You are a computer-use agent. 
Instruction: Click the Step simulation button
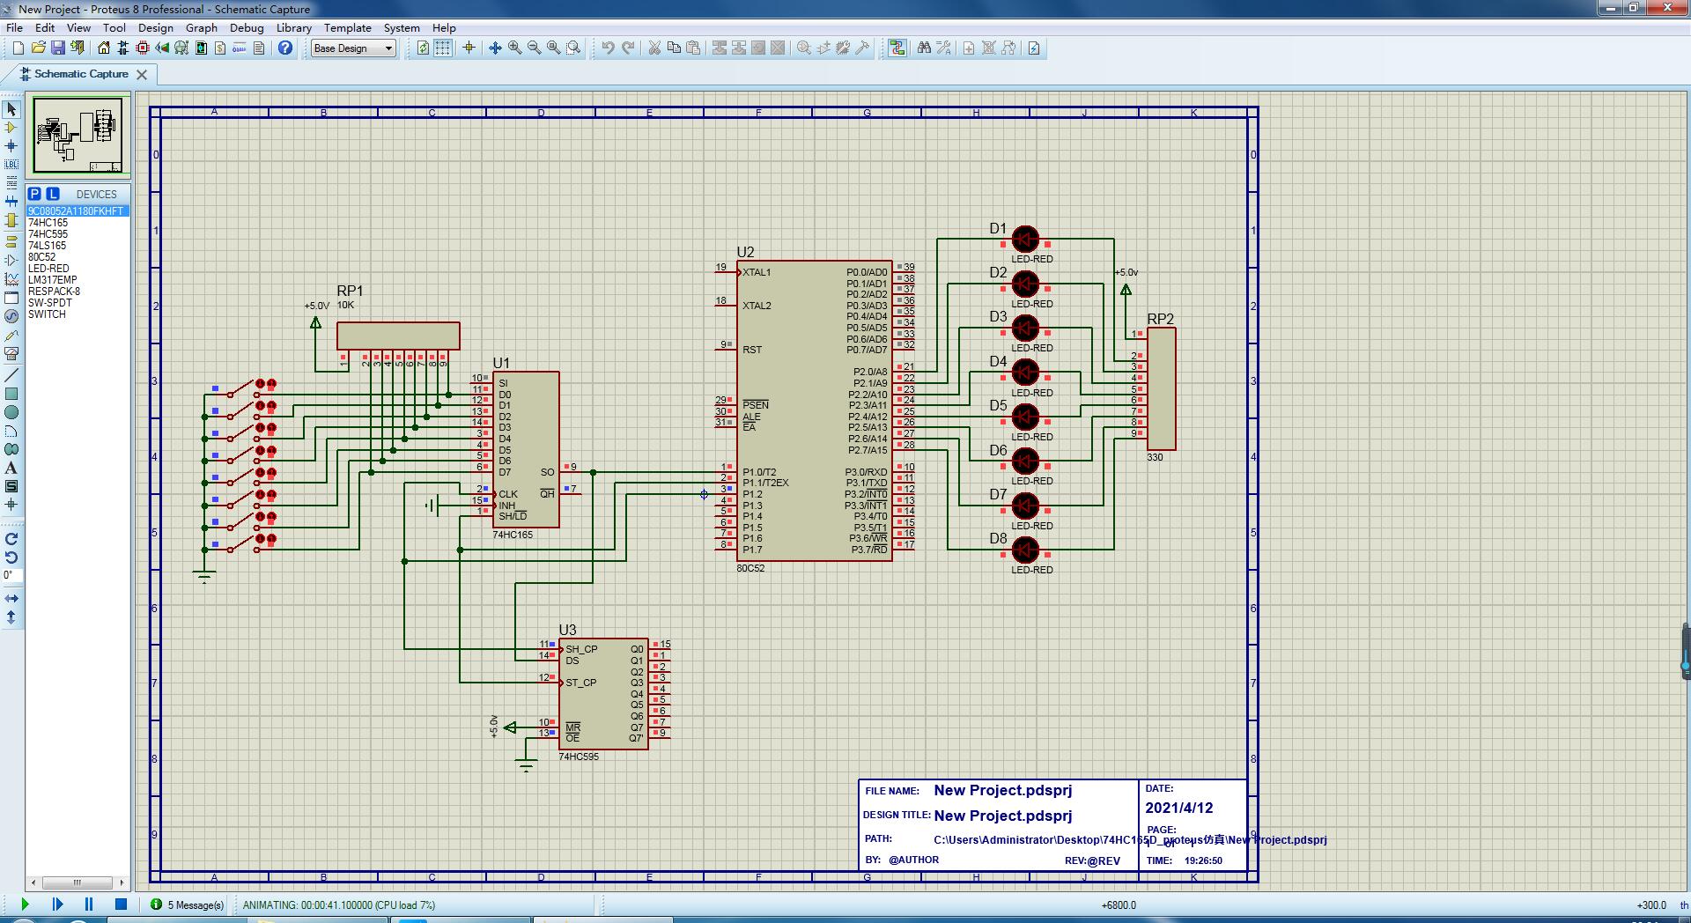[57, 905]
